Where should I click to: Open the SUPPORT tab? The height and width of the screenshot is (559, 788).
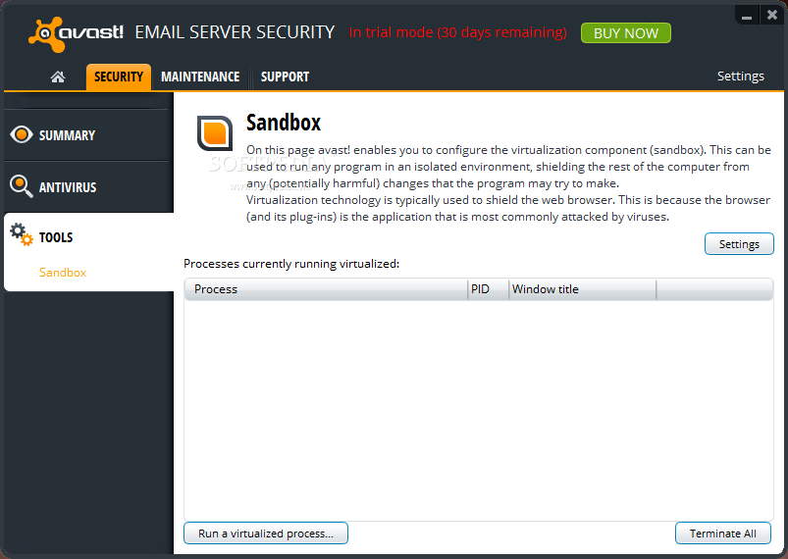point(285,76)
